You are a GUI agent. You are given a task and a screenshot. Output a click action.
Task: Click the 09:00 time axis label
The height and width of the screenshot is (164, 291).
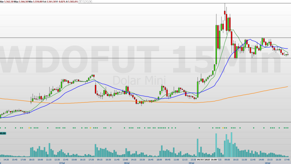pos(227,160)
